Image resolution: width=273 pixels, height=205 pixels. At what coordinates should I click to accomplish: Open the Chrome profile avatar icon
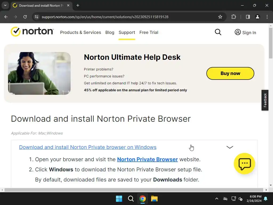tap(257, 17)
